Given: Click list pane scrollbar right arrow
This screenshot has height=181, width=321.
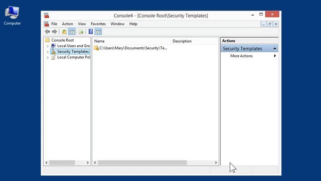Looking at the screenshot, I should pos(216,162).
